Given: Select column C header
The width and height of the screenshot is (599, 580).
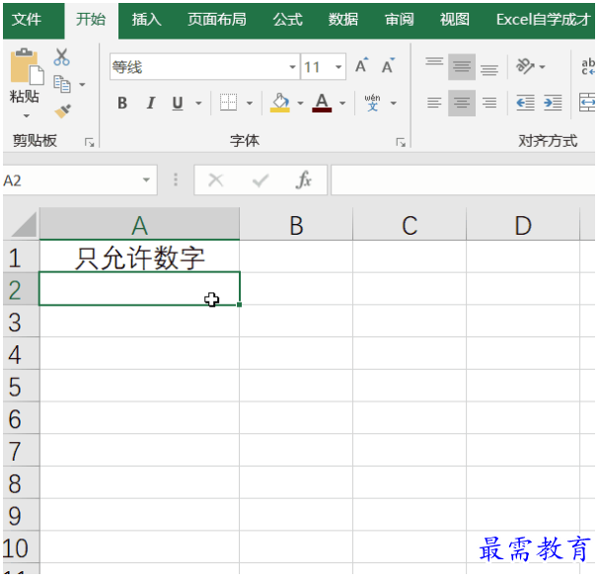Looking at the screenshot, I should click(x=410, y=225).
